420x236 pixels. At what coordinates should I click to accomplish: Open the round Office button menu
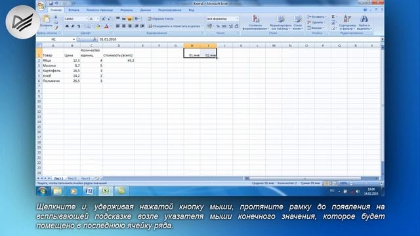click(x=41, y=6)
